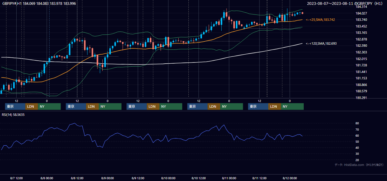Select the RSI scale value 50
The width and height of the screenshot is (387, 181).
click(x=357, y=142)
